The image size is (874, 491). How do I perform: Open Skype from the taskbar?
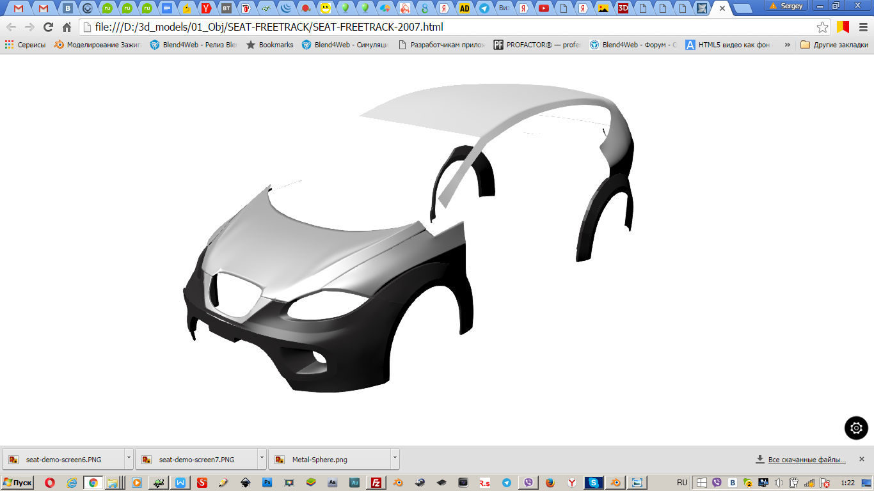593,483
